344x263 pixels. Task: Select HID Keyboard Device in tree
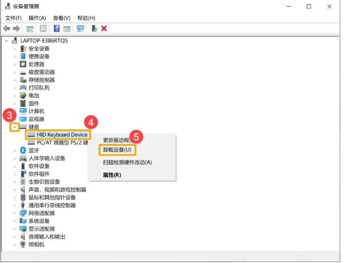coord(62,135)
